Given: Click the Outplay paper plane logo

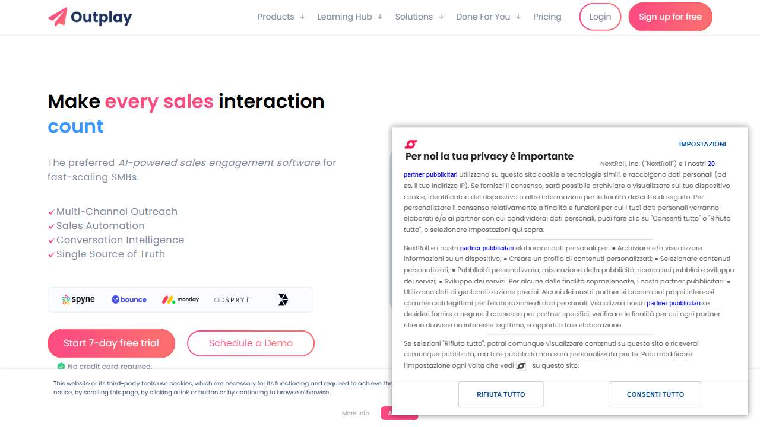Looking at the screenshot, I should pos(58,17).
